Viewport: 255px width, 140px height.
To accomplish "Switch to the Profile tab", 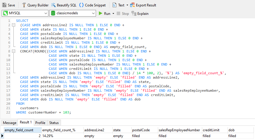I will point(40,123).
